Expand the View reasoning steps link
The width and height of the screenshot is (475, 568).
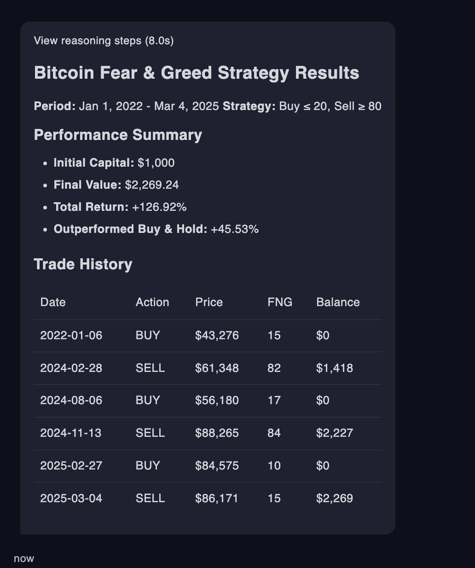104,41
